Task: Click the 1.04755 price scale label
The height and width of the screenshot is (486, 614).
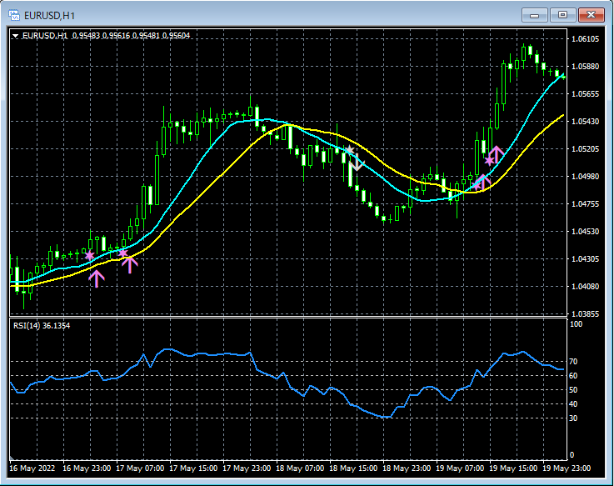Action: [x=586, y=203]
